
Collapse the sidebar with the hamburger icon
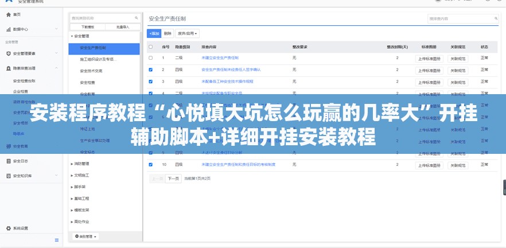57,240
